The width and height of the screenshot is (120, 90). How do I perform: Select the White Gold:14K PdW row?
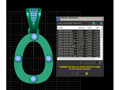(79, 56)
